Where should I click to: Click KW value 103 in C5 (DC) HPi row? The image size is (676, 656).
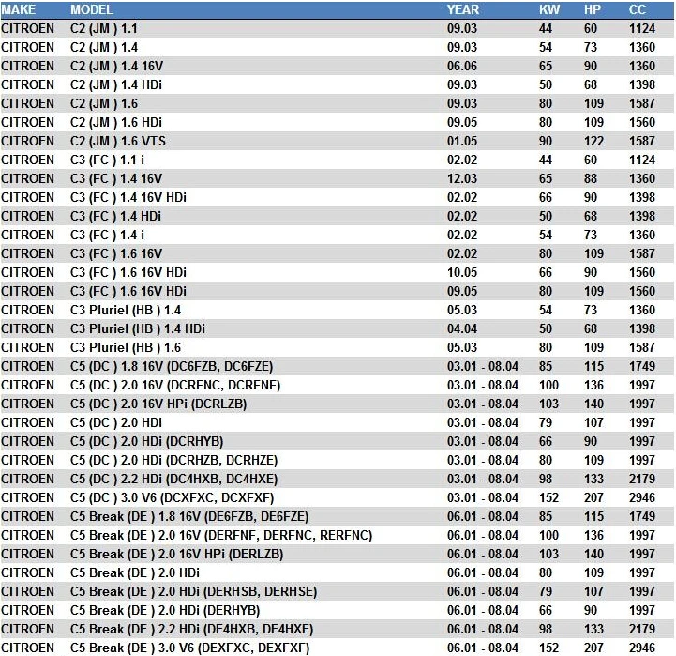(x=548, y=404)
